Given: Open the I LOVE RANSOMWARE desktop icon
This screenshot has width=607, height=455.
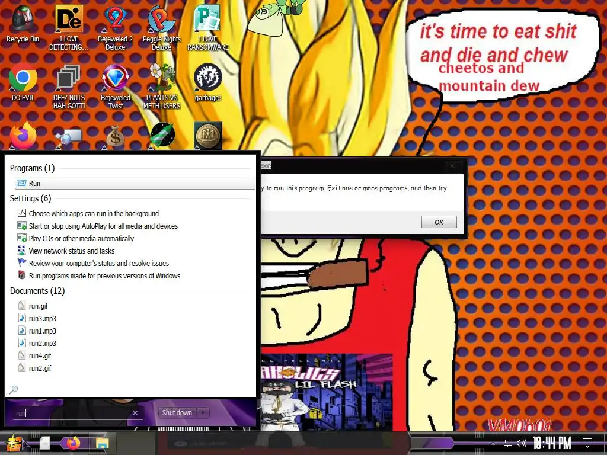Looking at the screenshot, I should tap(208, 27).
